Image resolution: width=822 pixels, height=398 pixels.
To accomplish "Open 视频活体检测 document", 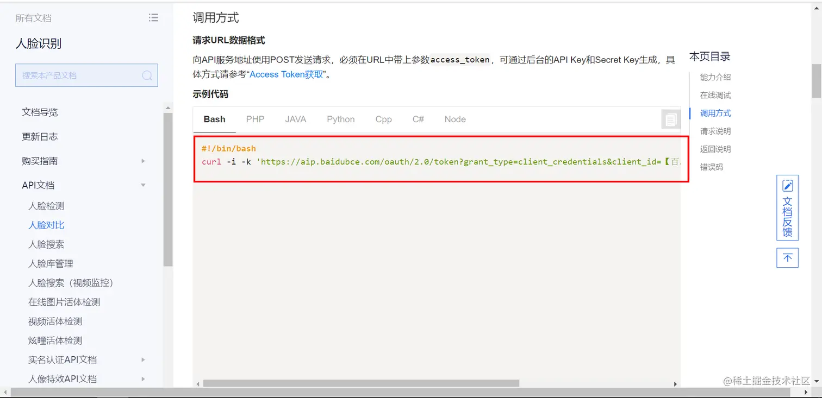I will pyautogui.click(x=55, y=321).
